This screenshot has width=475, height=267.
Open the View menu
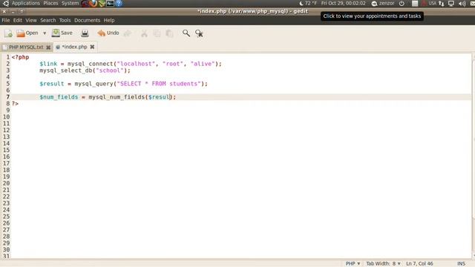coord(31,20)
